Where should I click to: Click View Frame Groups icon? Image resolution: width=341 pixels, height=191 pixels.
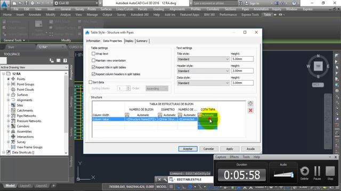click(x=13, y=147)
